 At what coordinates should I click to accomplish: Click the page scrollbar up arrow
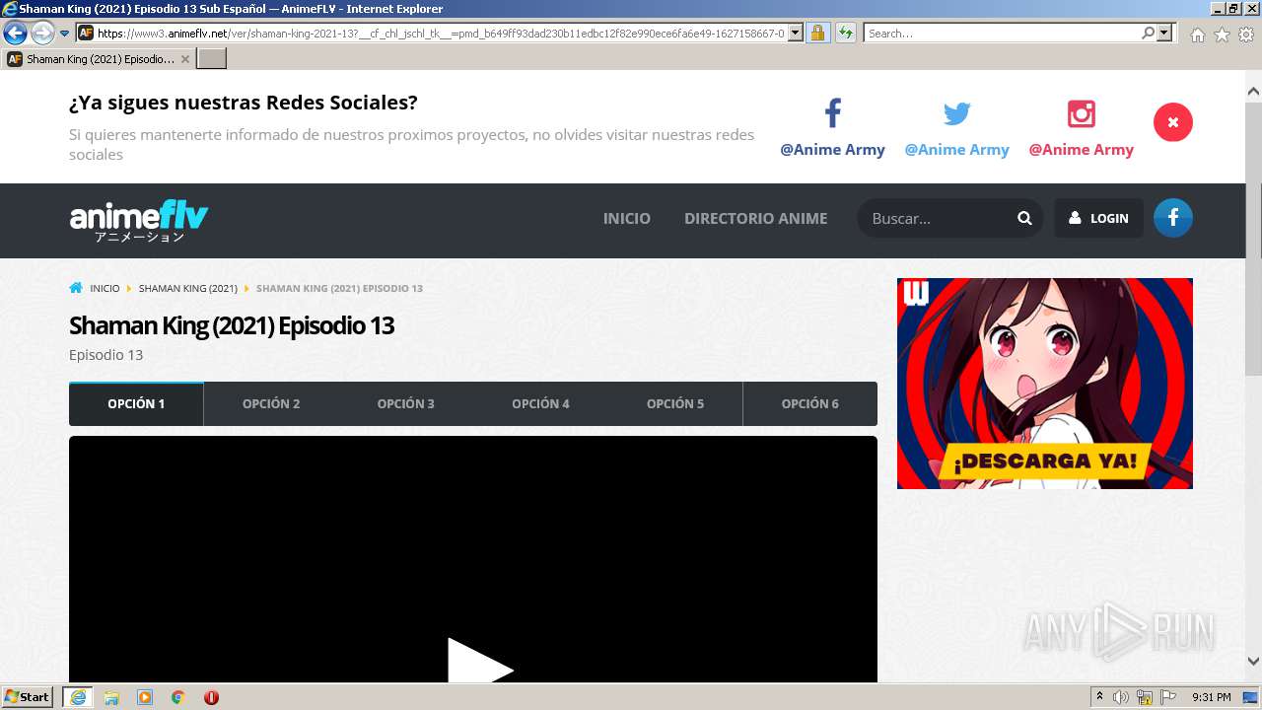point(1253,91)
